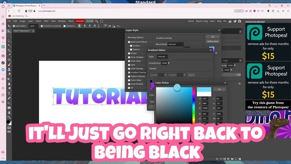Image resolution: width=291 pixels, height=164 pixels.
Task: Click OK in the Color Picker
Action: click(x=219, y=89)
